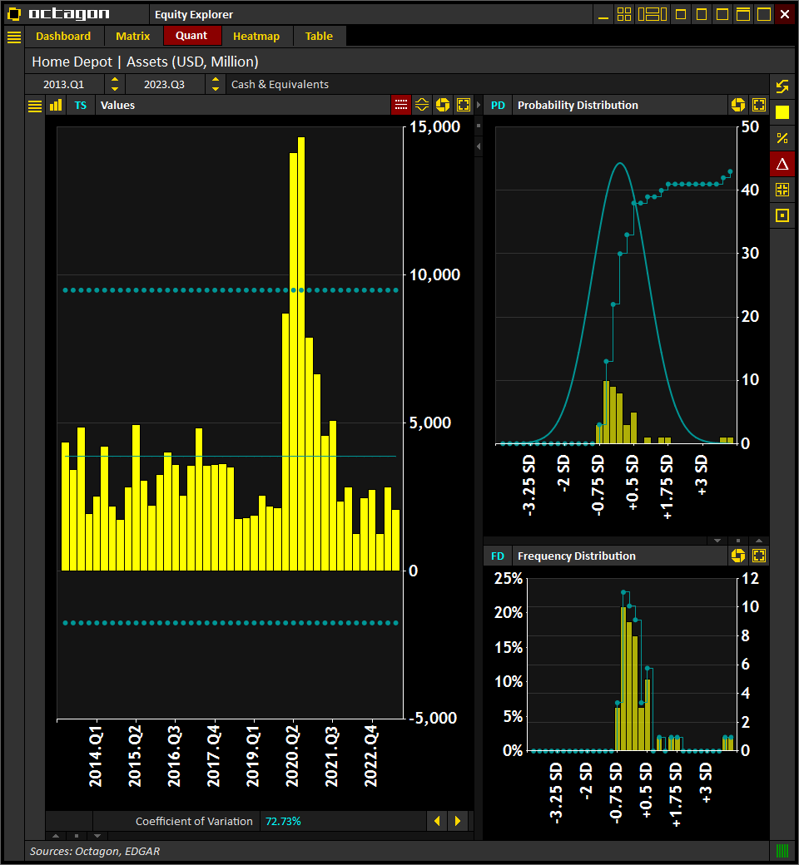Image resolution: width=799 pixels, height=865 pixels.
Task: Click the Cash & Equivalents label
Action: (x=280, y=84)
